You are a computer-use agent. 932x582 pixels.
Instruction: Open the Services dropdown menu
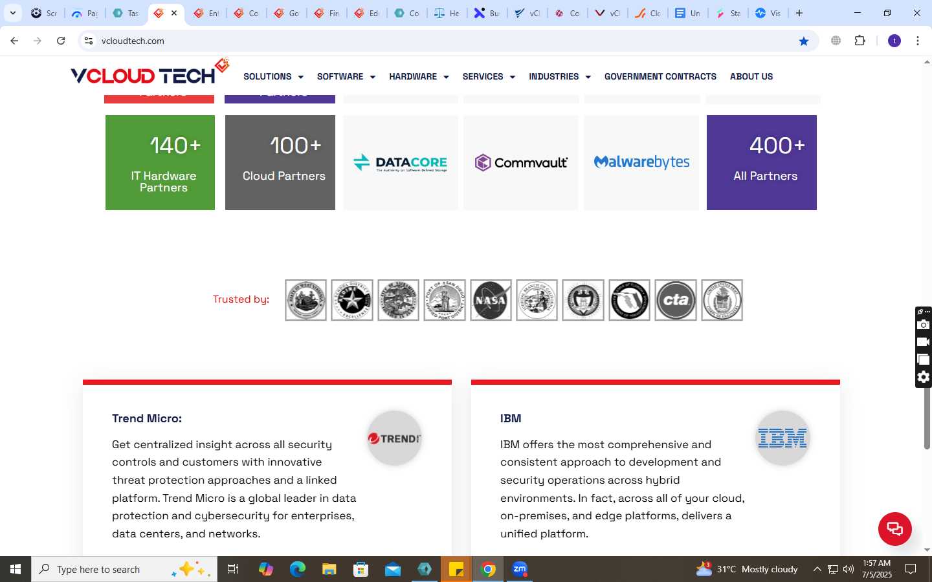click(x=489, y=76)
